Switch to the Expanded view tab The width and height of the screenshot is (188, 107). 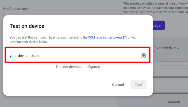(167, 48)
